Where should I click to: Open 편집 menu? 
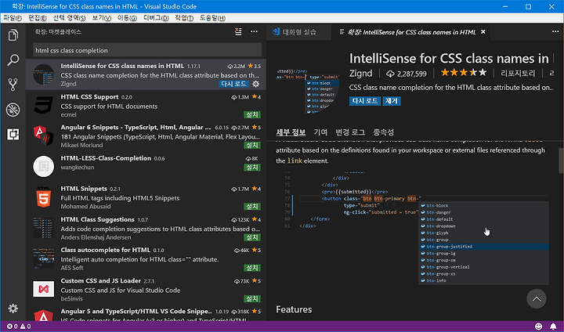pyautogui.click(x=38, y=18)
